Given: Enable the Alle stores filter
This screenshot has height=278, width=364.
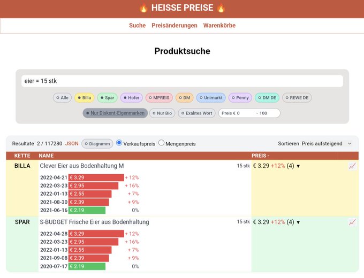Looking at the screenshot, I should click(x=62, y=98).
